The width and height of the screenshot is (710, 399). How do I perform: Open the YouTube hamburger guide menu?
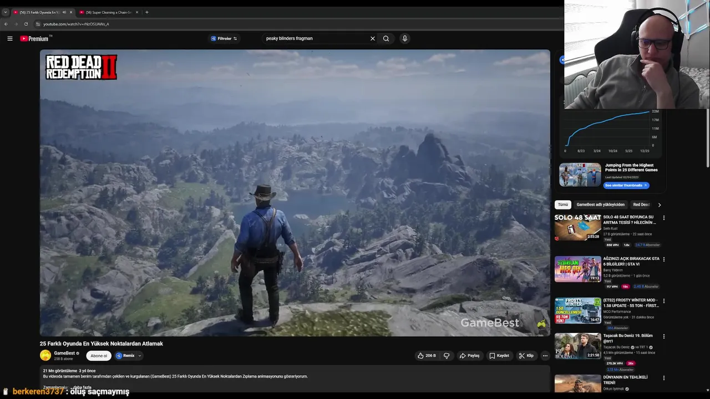(10, 38)
